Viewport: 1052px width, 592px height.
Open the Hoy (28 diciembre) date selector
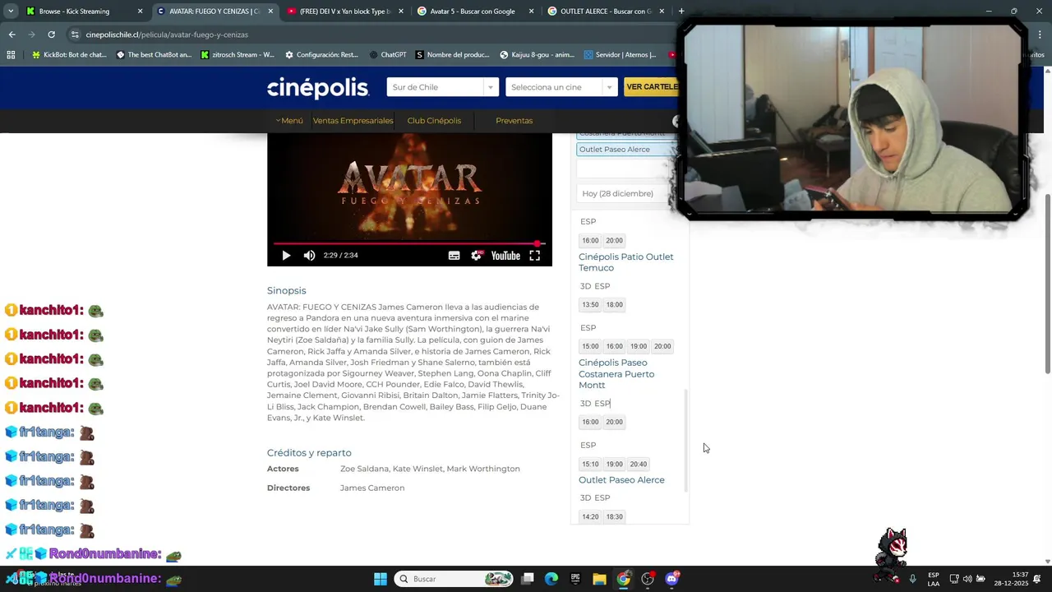[625, 193]
